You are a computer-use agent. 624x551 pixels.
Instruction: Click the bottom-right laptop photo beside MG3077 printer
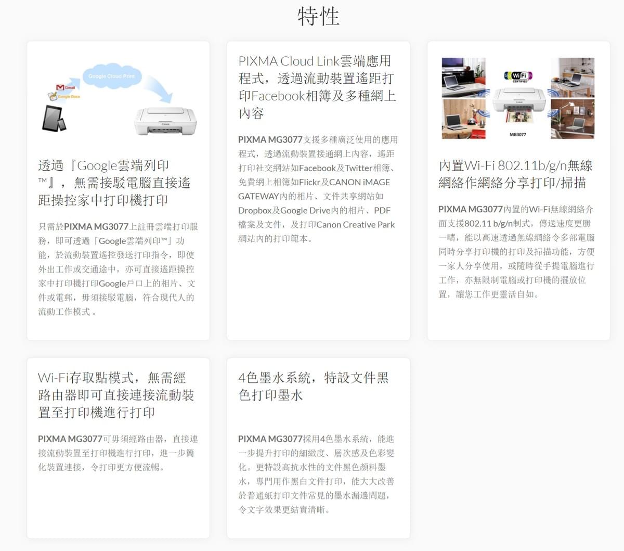pyautogui.click(x=573, y=119)
